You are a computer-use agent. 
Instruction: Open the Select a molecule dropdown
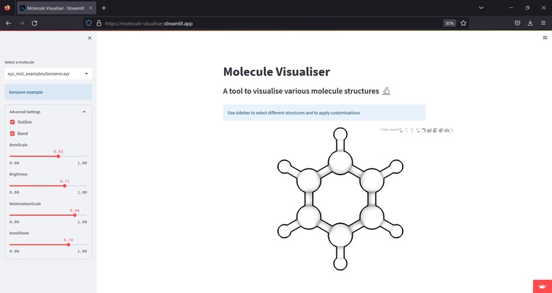pos(48,74)
